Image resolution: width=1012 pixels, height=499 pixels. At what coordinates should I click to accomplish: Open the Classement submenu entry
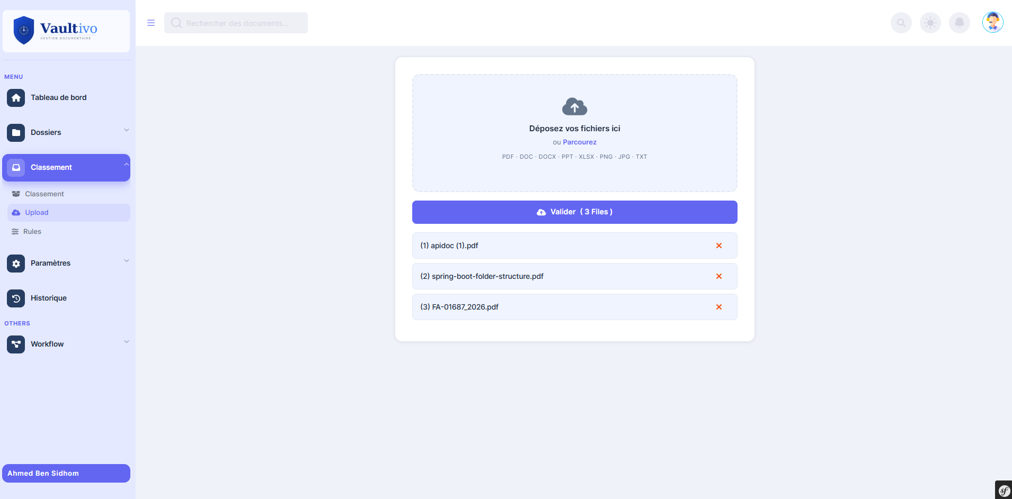(x=69, y=194)
